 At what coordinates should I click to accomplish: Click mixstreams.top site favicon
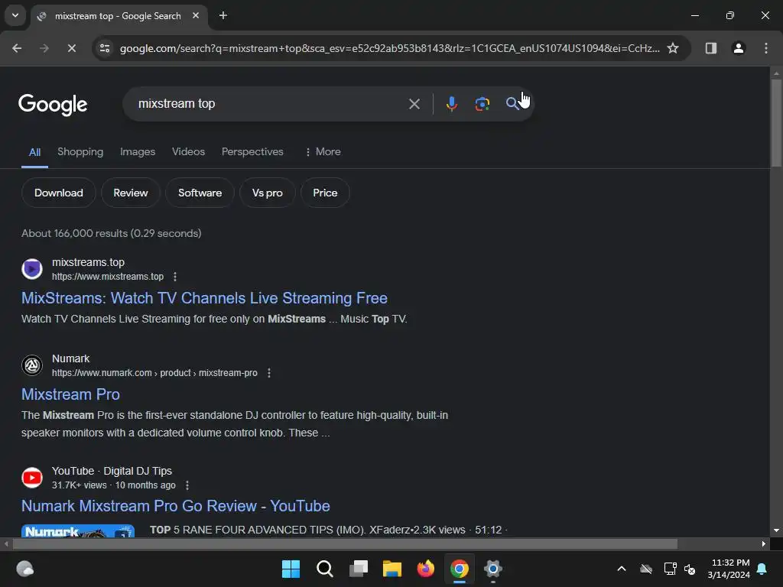click(x=32, y=269)
